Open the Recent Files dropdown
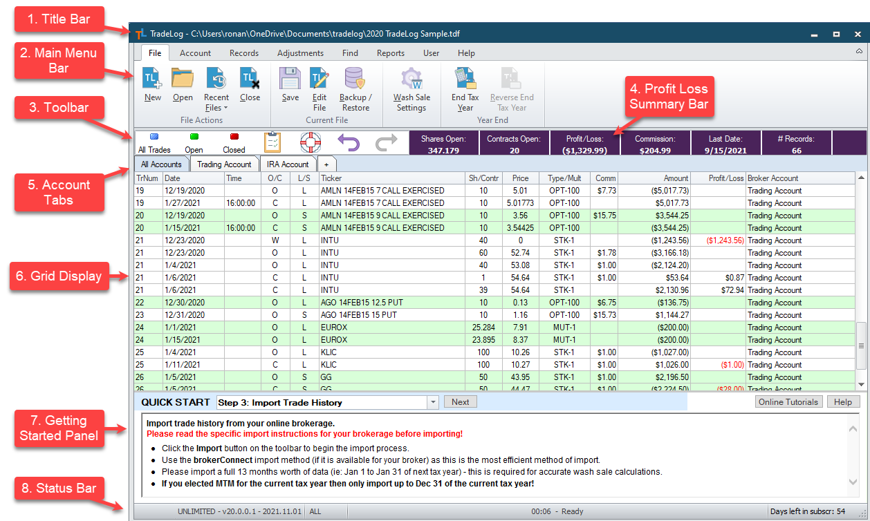 [216, 89]
